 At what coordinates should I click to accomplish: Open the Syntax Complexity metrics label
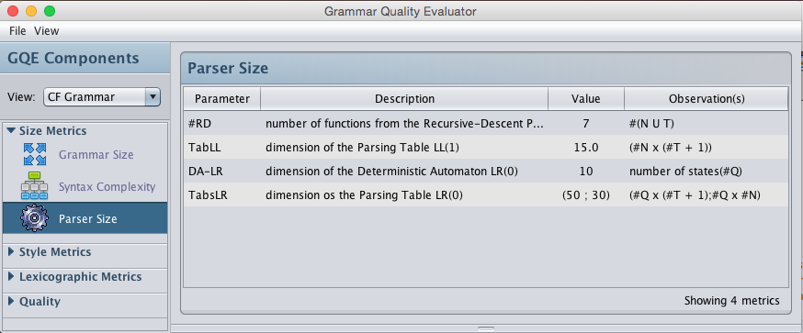point(107,187)
